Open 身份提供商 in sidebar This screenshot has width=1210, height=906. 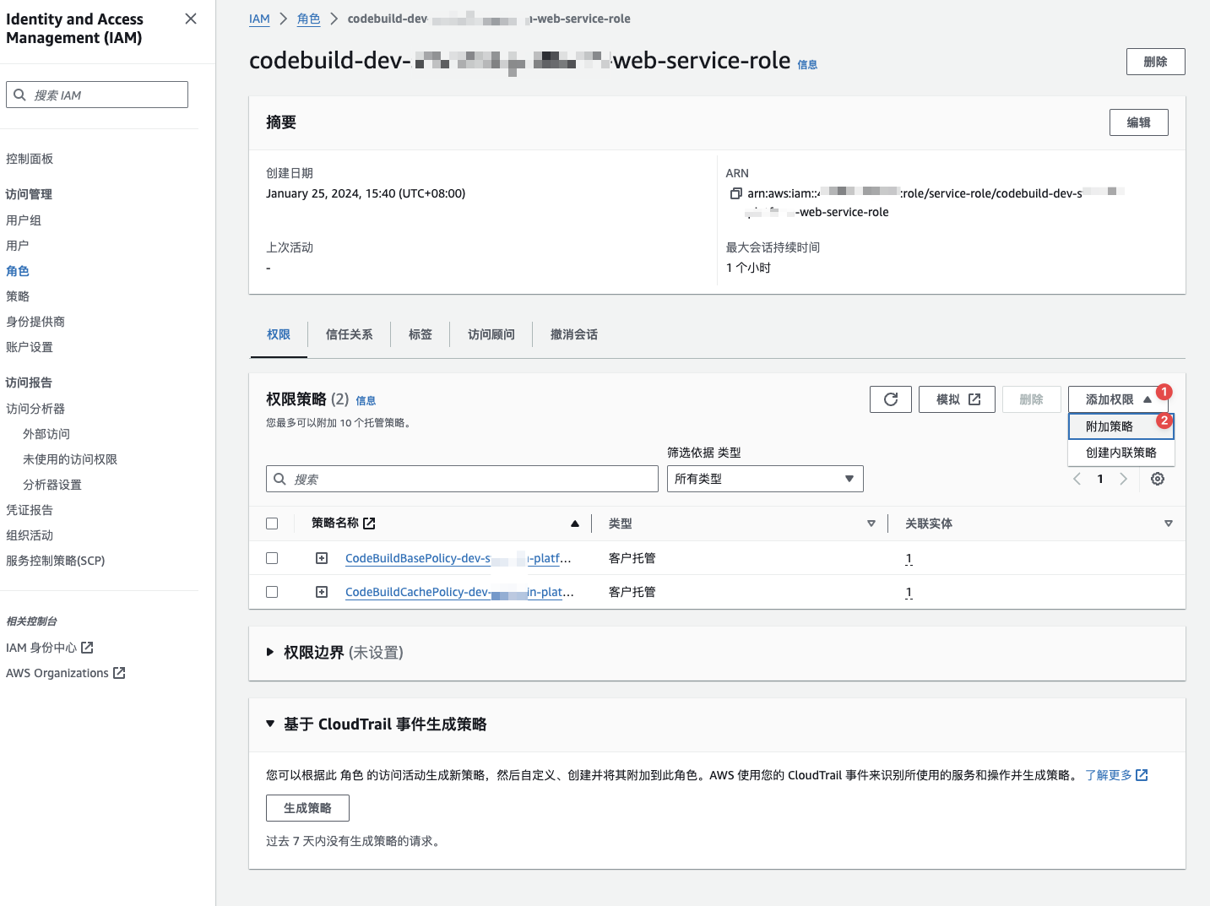[35, 322]
